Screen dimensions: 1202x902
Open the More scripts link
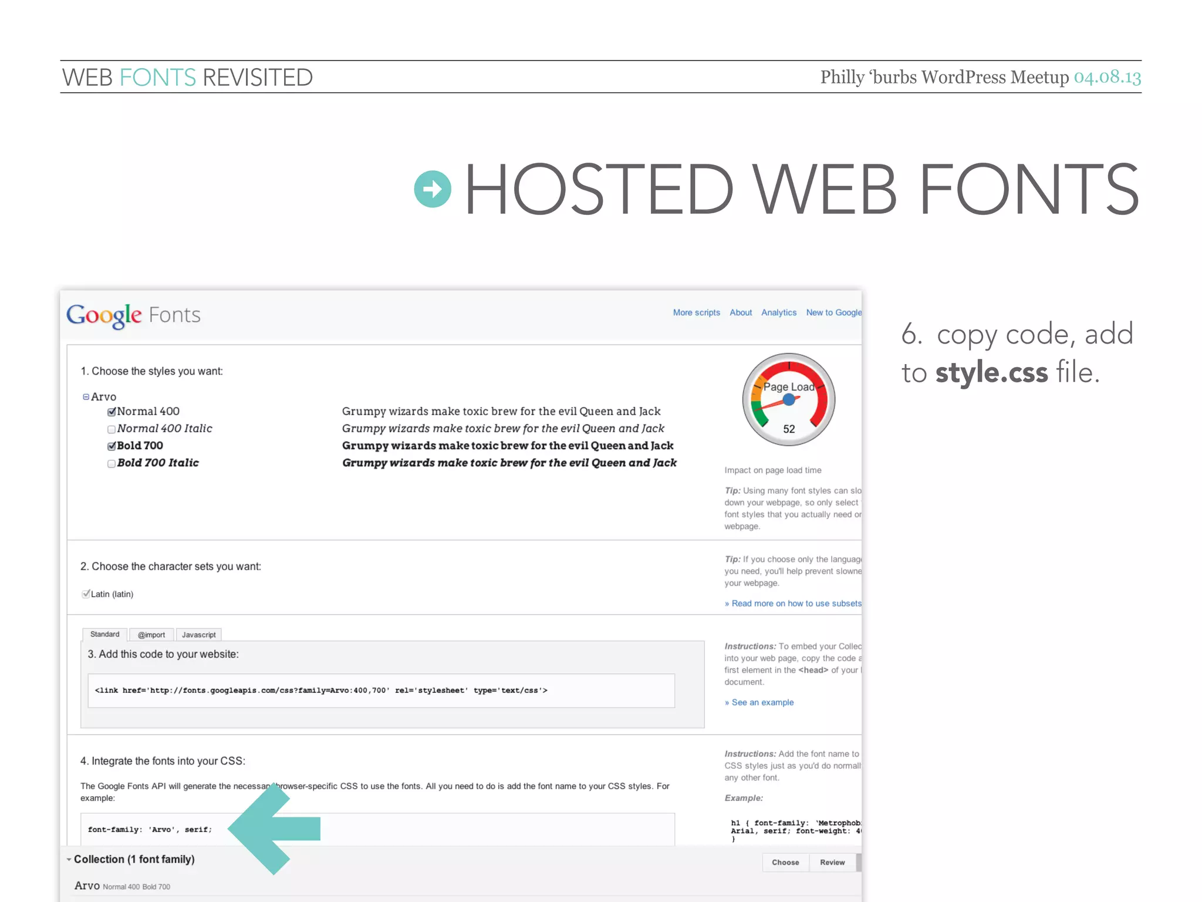pyautogui.click(x=697, y=312)
